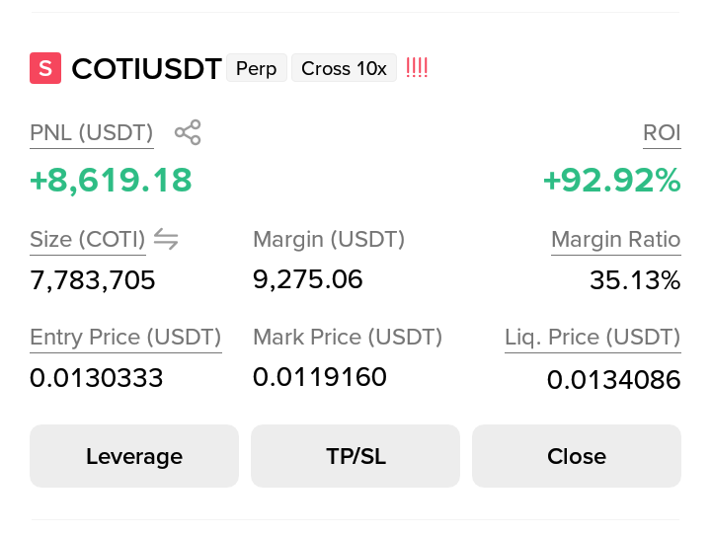Open the COTIUSDT pair title
The height and width of the screenshot is (536, 711).
pyautogui.click(x=146, y=69)
